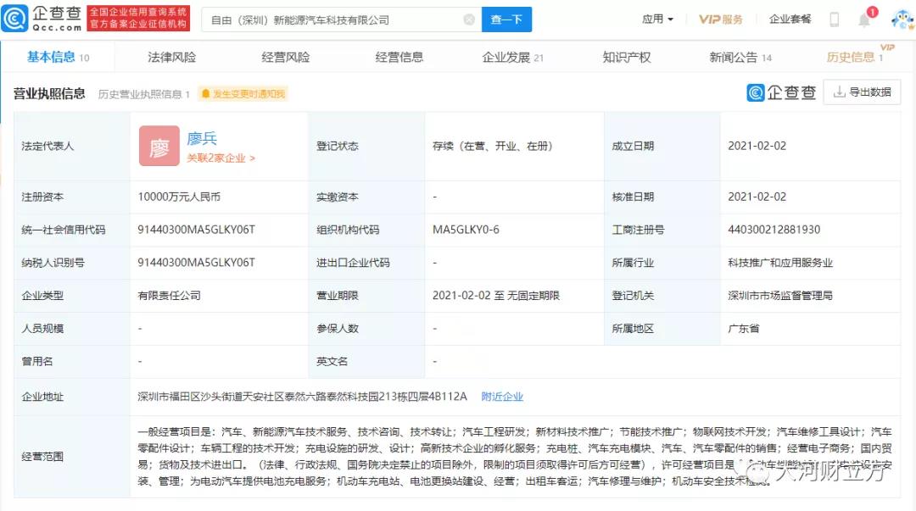The image size is (916, 511).
Task: Open notifications via the bell icon
Action: coord(864,19)
